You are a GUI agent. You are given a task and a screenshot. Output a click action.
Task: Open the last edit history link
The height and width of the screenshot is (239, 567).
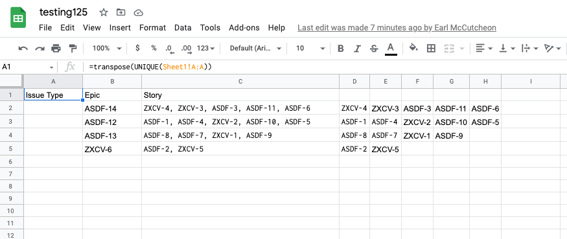[x=397, y=28]
